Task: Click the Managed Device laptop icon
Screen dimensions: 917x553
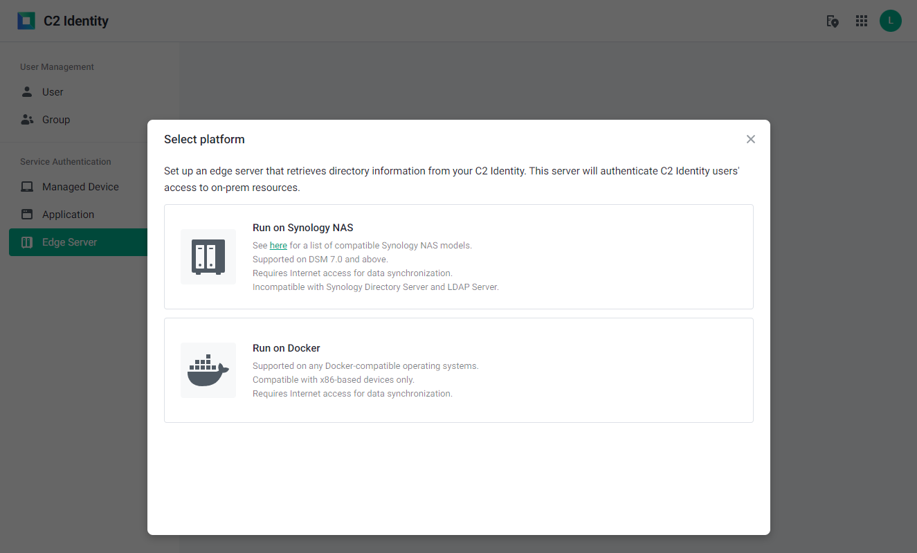Action: click(27, 187)
